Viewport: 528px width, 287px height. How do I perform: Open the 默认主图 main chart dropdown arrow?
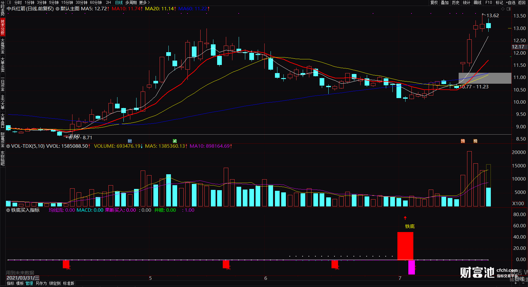57,9
